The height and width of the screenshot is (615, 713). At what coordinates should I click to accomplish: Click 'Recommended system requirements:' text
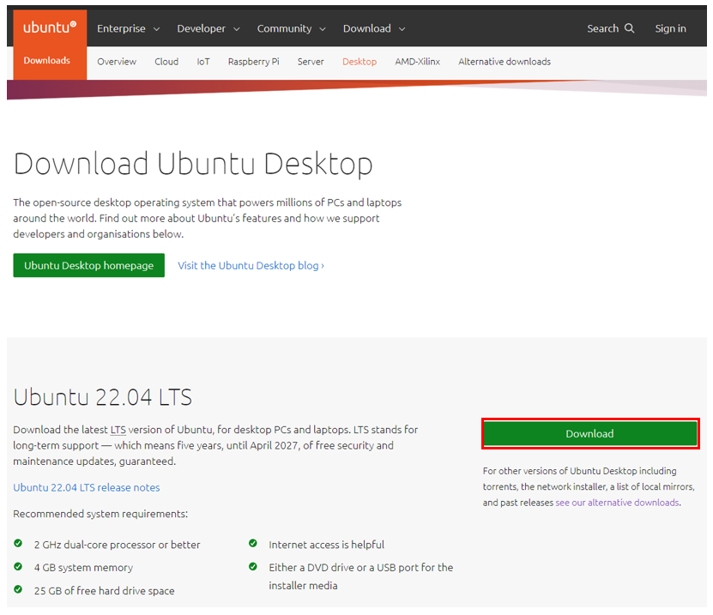(x=100, y=514)
